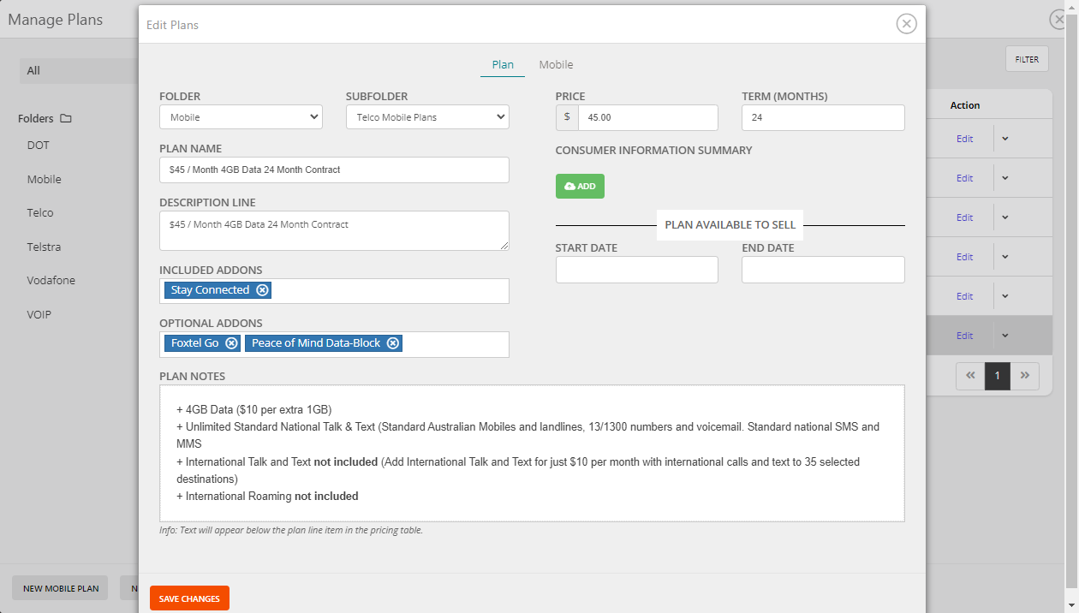Select the Plan tab
This screenshot has height=613, width=1079.
pos(503,65)
